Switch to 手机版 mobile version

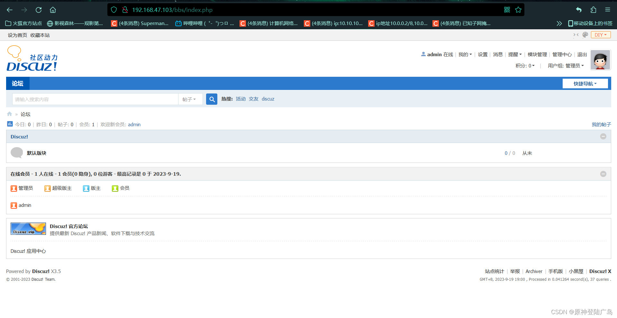tap(556, 271)
